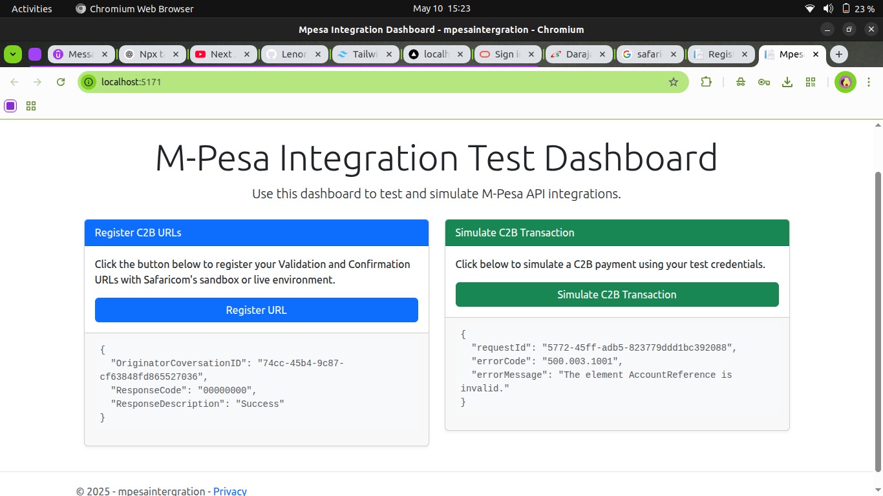Open the extensions puzzle icon
This screenshot has height=496, width=883.
coord(706,82)
